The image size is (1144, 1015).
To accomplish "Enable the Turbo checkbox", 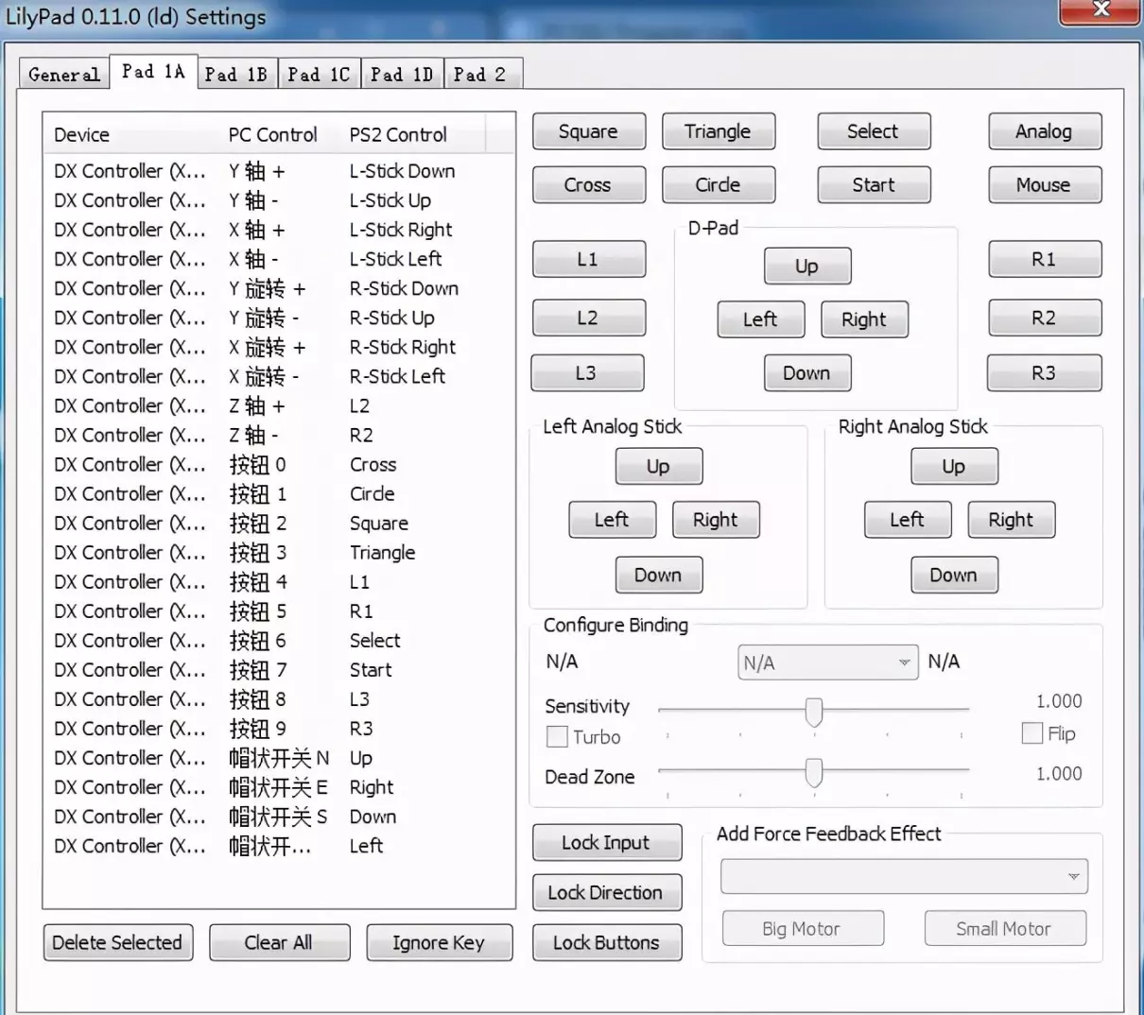I will 558,736.
